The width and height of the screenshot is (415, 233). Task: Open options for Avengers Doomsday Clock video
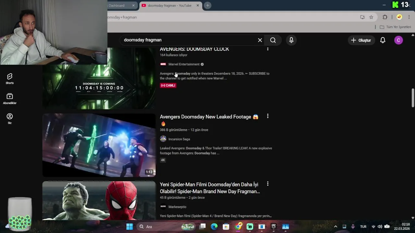click(267, 49)
